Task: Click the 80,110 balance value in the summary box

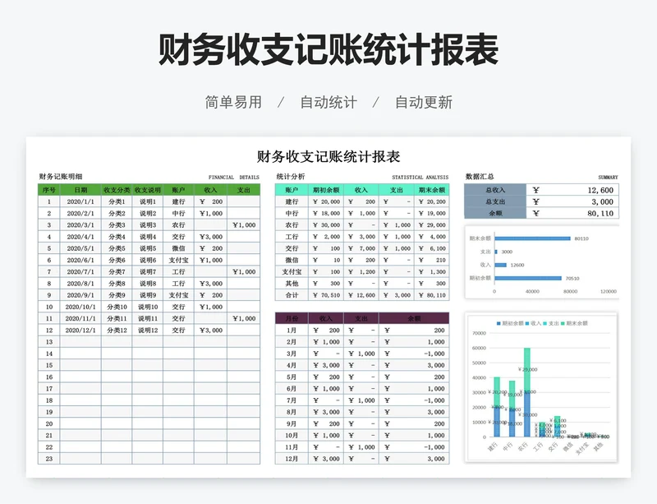Action: (572, 213)
